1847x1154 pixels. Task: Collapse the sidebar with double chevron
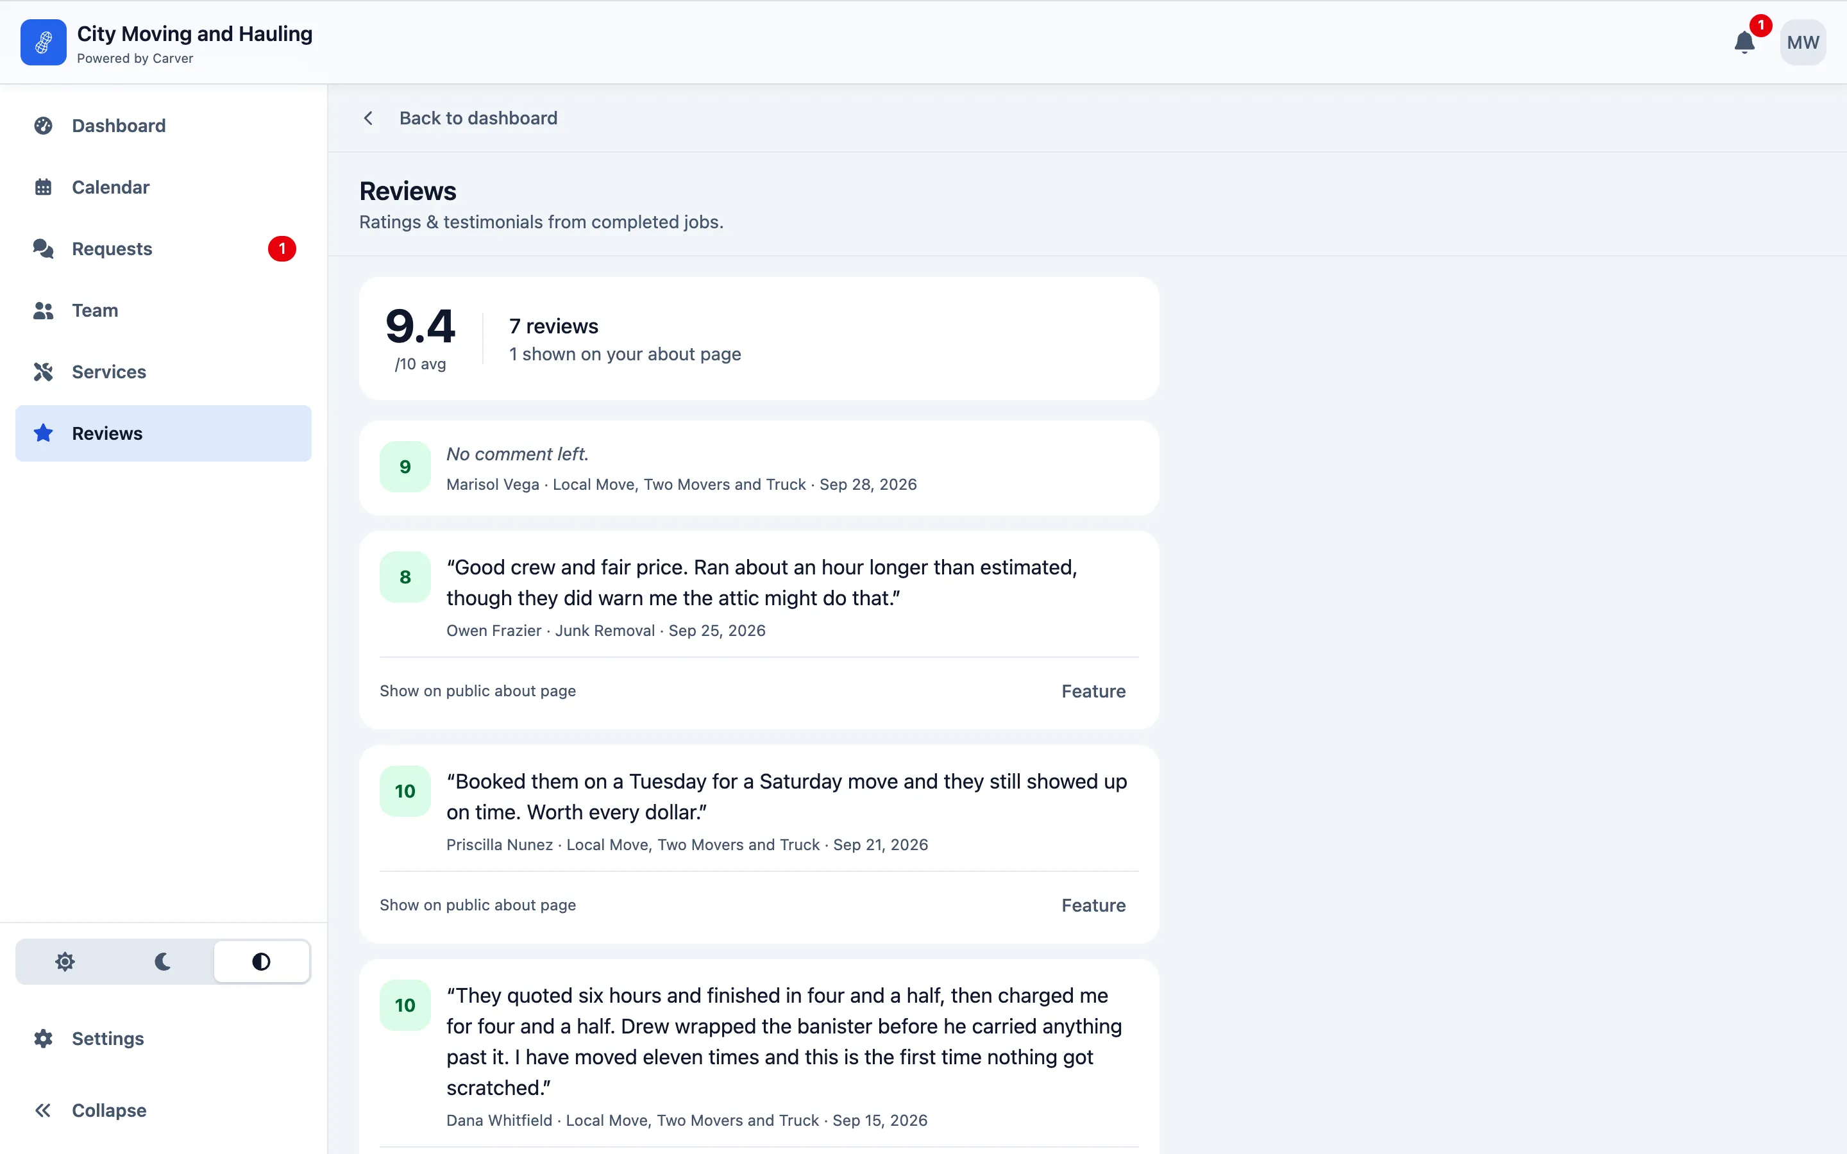pos(164,1110)
